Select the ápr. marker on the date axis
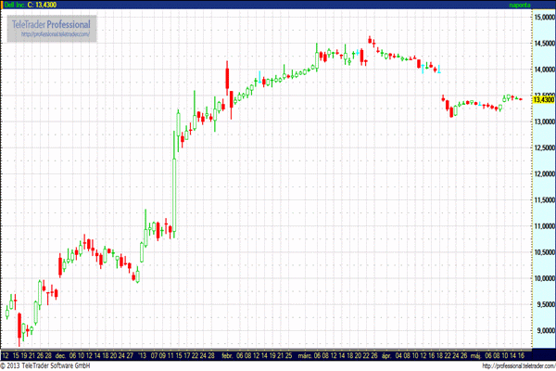The width and height of the screenshot is (556, 371). [385, 355]
